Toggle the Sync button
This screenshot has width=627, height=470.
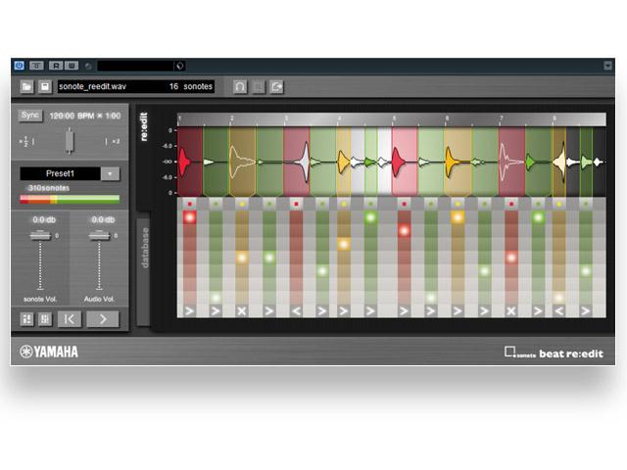click(30, 116)
